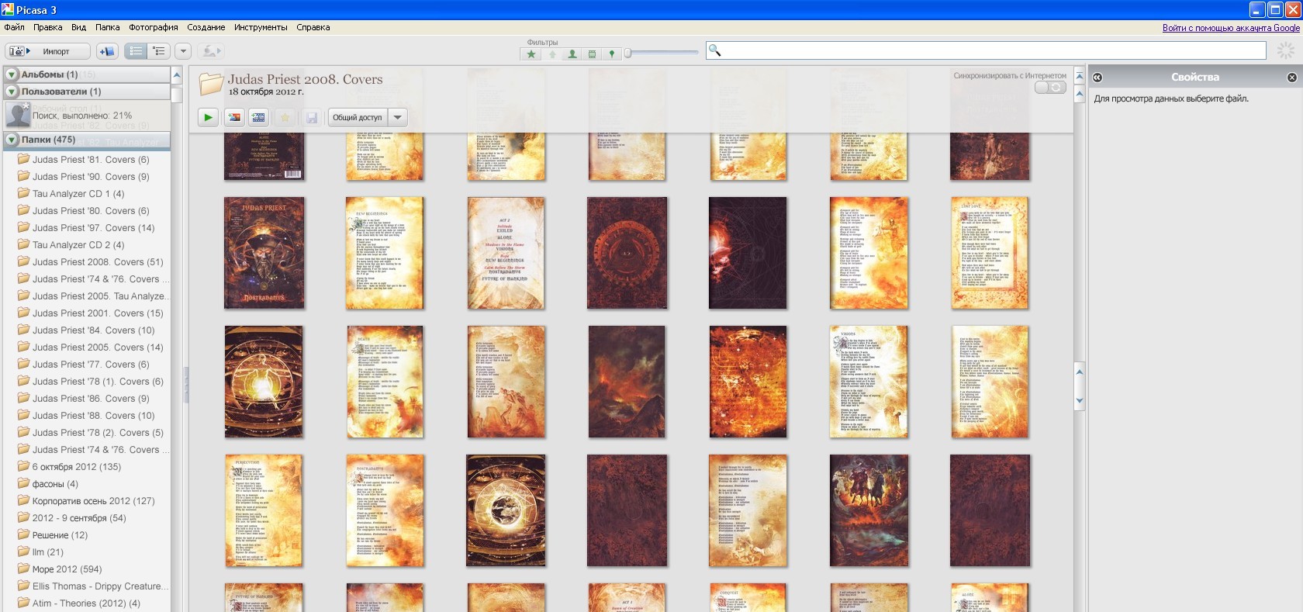1303x612 pixels.
Task: Open the Создание menu
Action: (206, 27)
